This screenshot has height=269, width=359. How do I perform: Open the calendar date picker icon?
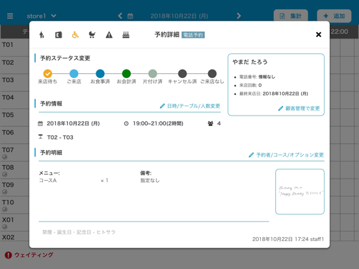point(130,16)
